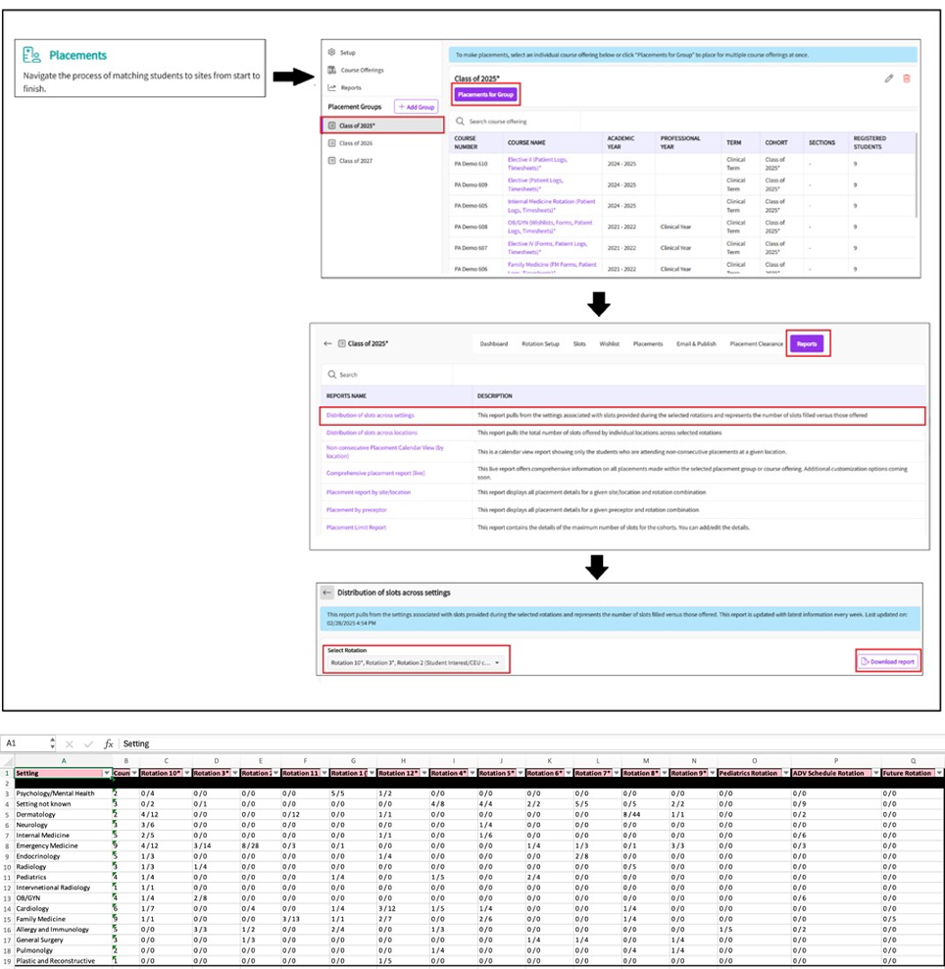Click the pencil edit icon for Class of 2025

(889, 78)
